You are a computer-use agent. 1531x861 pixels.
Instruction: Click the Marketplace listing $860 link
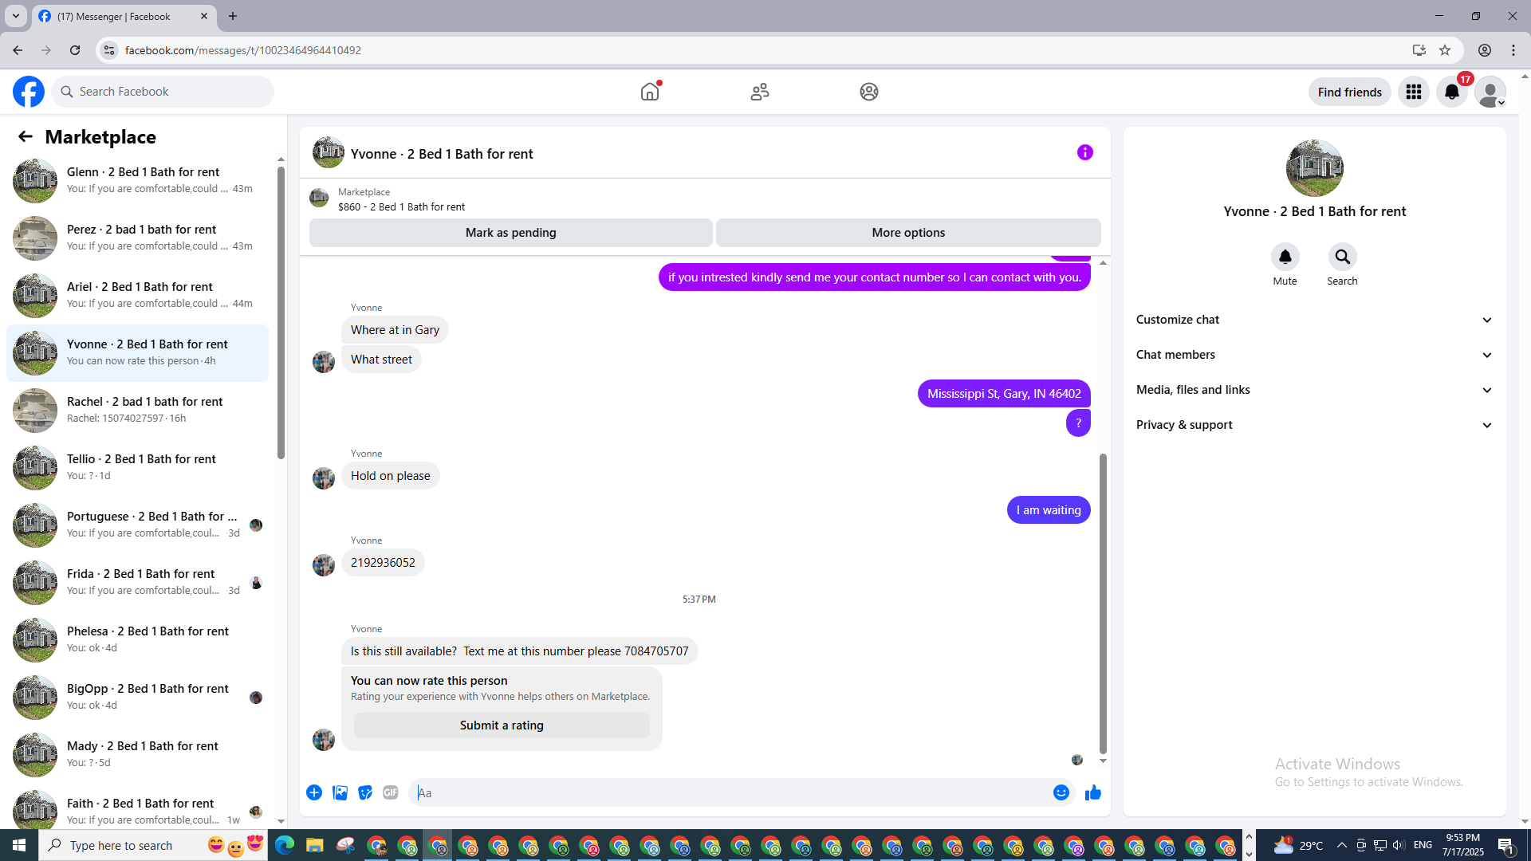tap(401, 206)
